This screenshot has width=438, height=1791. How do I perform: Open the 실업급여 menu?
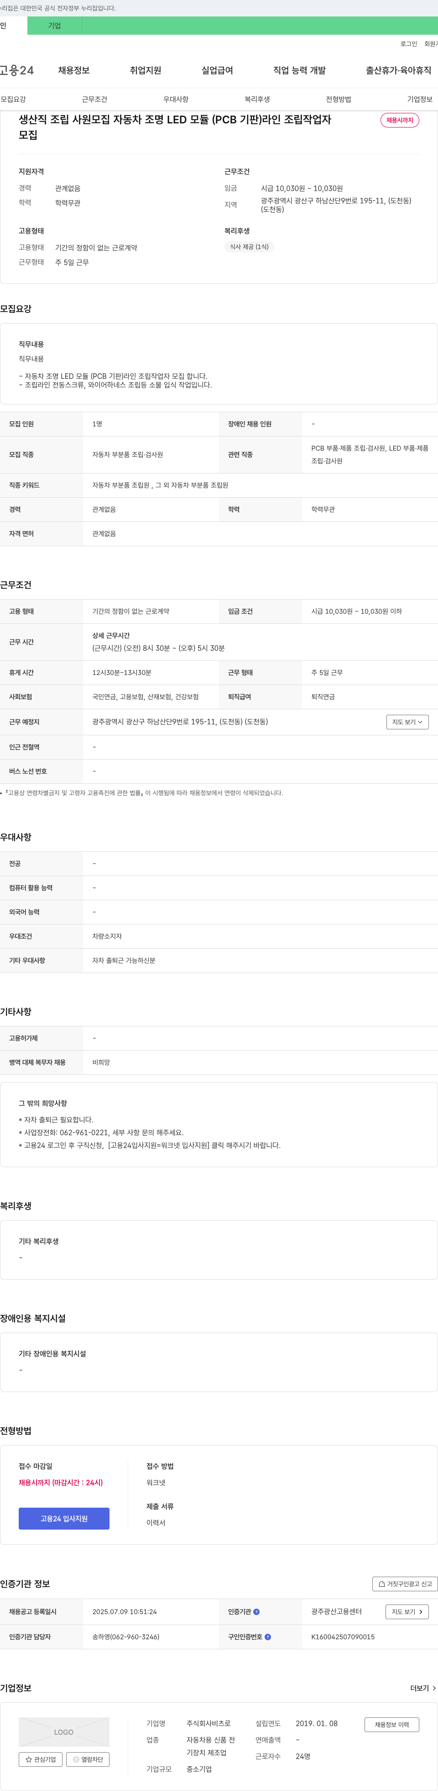click(217, 70)
